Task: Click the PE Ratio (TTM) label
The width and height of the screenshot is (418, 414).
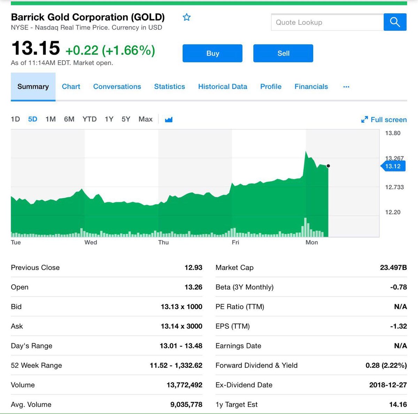Action: [240, 306]
